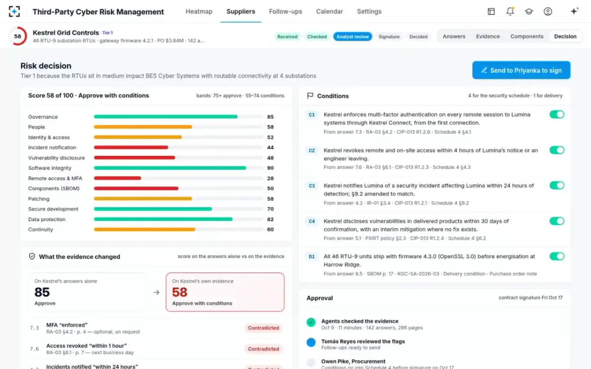Click the blue dot for Tomás Reyes step
Viewport: 591px width, 369px height.
tap(311, 342)
